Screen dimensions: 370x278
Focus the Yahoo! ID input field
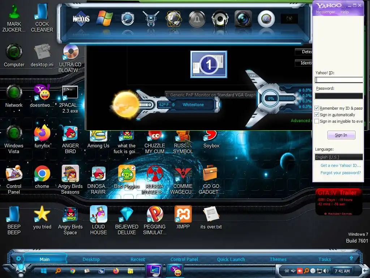pyautogui.click(x=339, y=80)
